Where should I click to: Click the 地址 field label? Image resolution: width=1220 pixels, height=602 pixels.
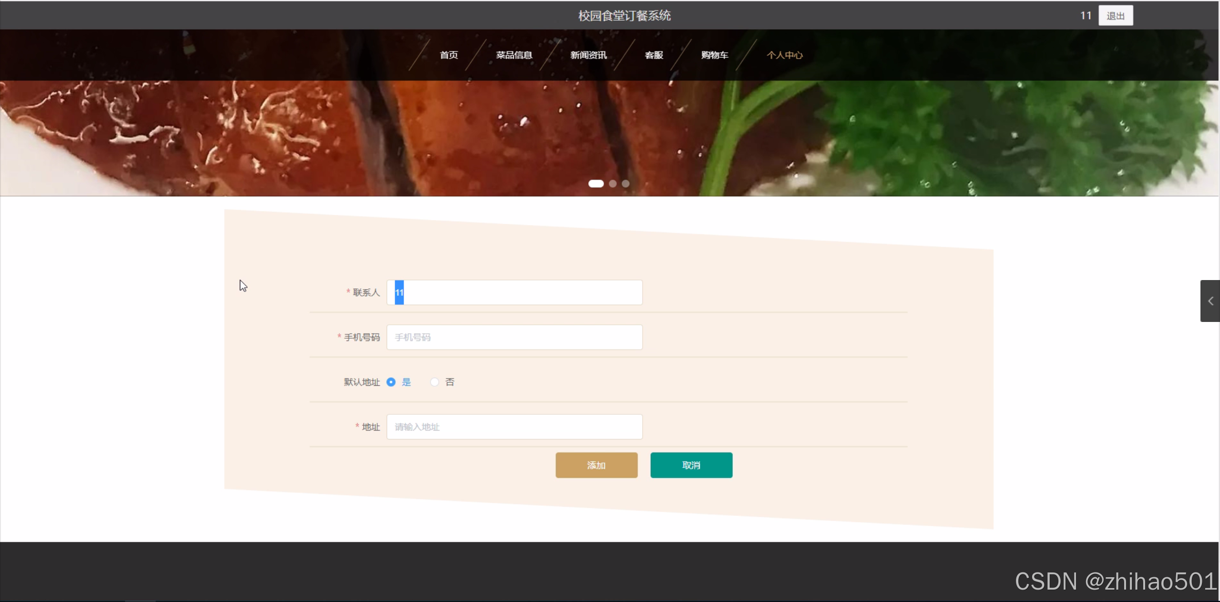click(371, 427)
